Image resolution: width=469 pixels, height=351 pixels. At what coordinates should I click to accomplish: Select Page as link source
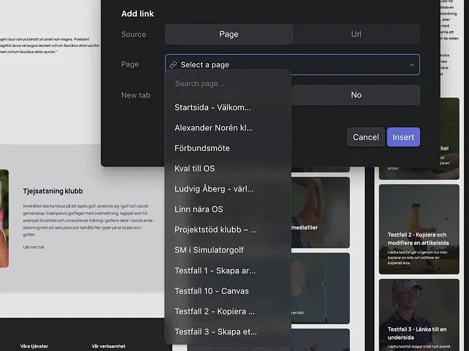(229, 34)
